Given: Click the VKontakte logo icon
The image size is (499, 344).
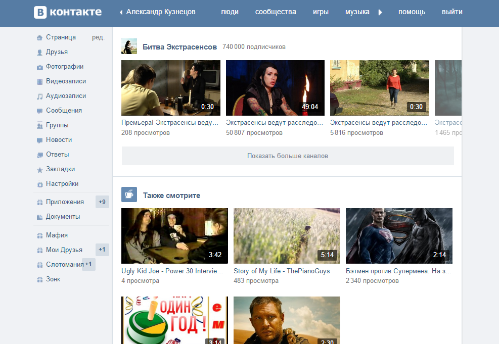Looking at the screenshot, I should click(40, 13).
